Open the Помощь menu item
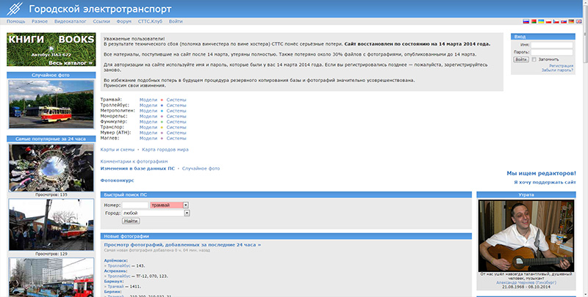The image size is (588, 297). [15, 22]
